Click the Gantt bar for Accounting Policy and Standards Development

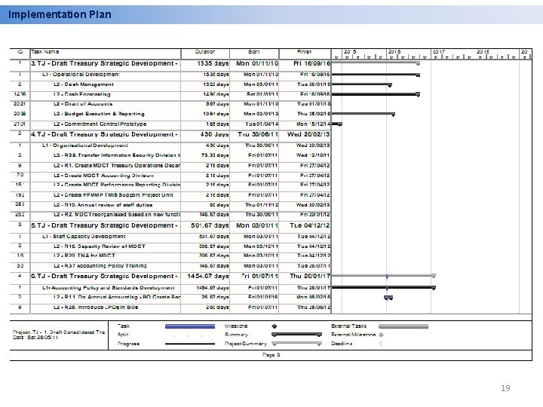click(384, 287)
